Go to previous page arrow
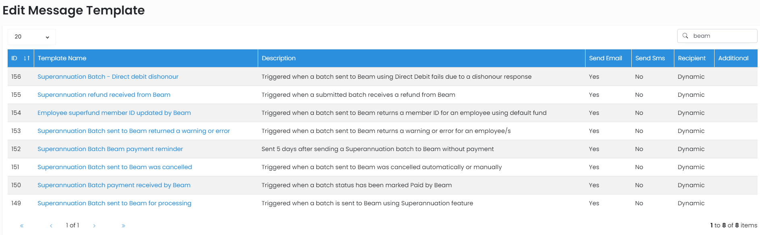This screenshot has width=760, height=235. click(51, 226)
